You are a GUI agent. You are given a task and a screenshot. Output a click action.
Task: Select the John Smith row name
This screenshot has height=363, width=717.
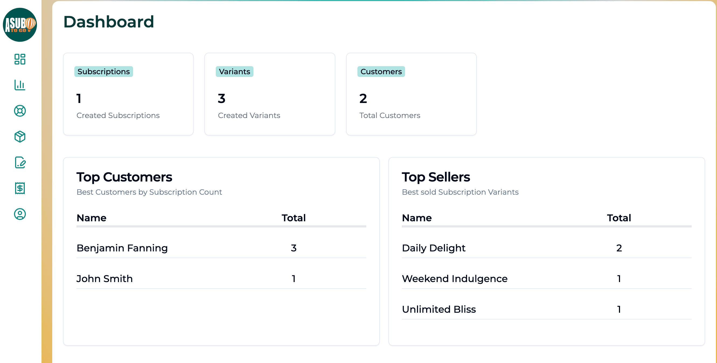tap(105, 279)
